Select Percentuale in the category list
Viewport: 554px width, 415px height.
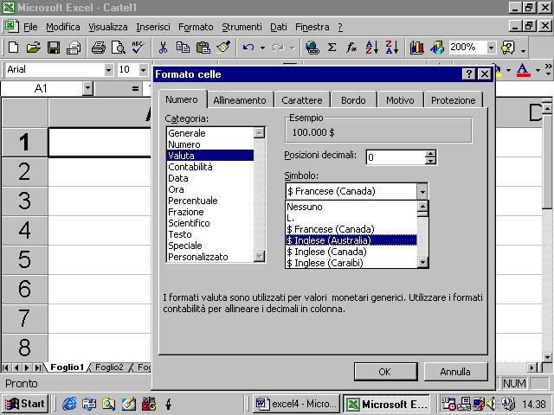pos(209,201)
